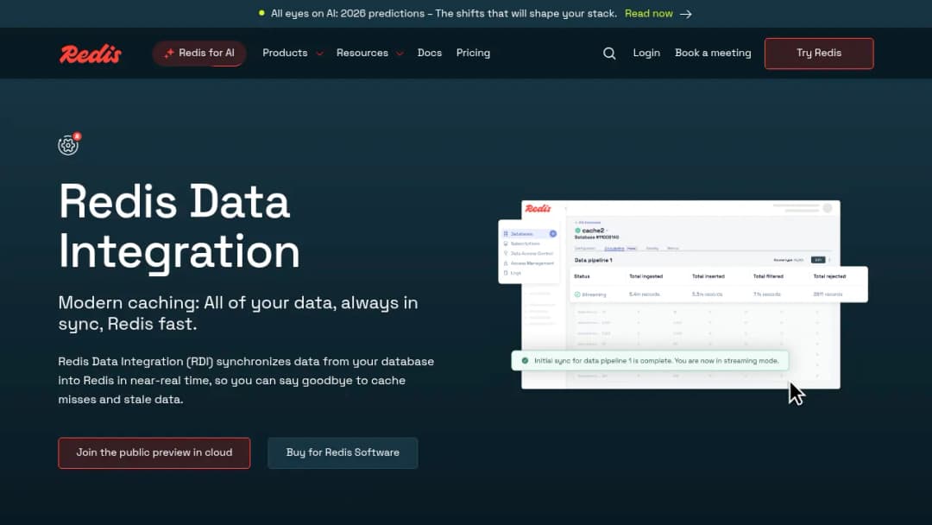Open the Pricing page
The height and width of the screenshot is (525, 932).
473,53
